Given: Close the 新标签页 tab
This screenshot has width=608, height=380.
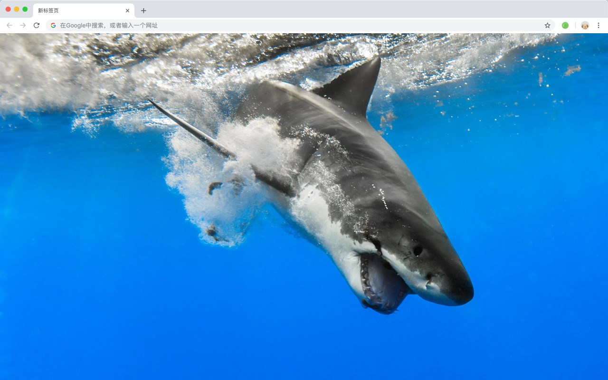Looking at the screenshot, I should 127,10.
